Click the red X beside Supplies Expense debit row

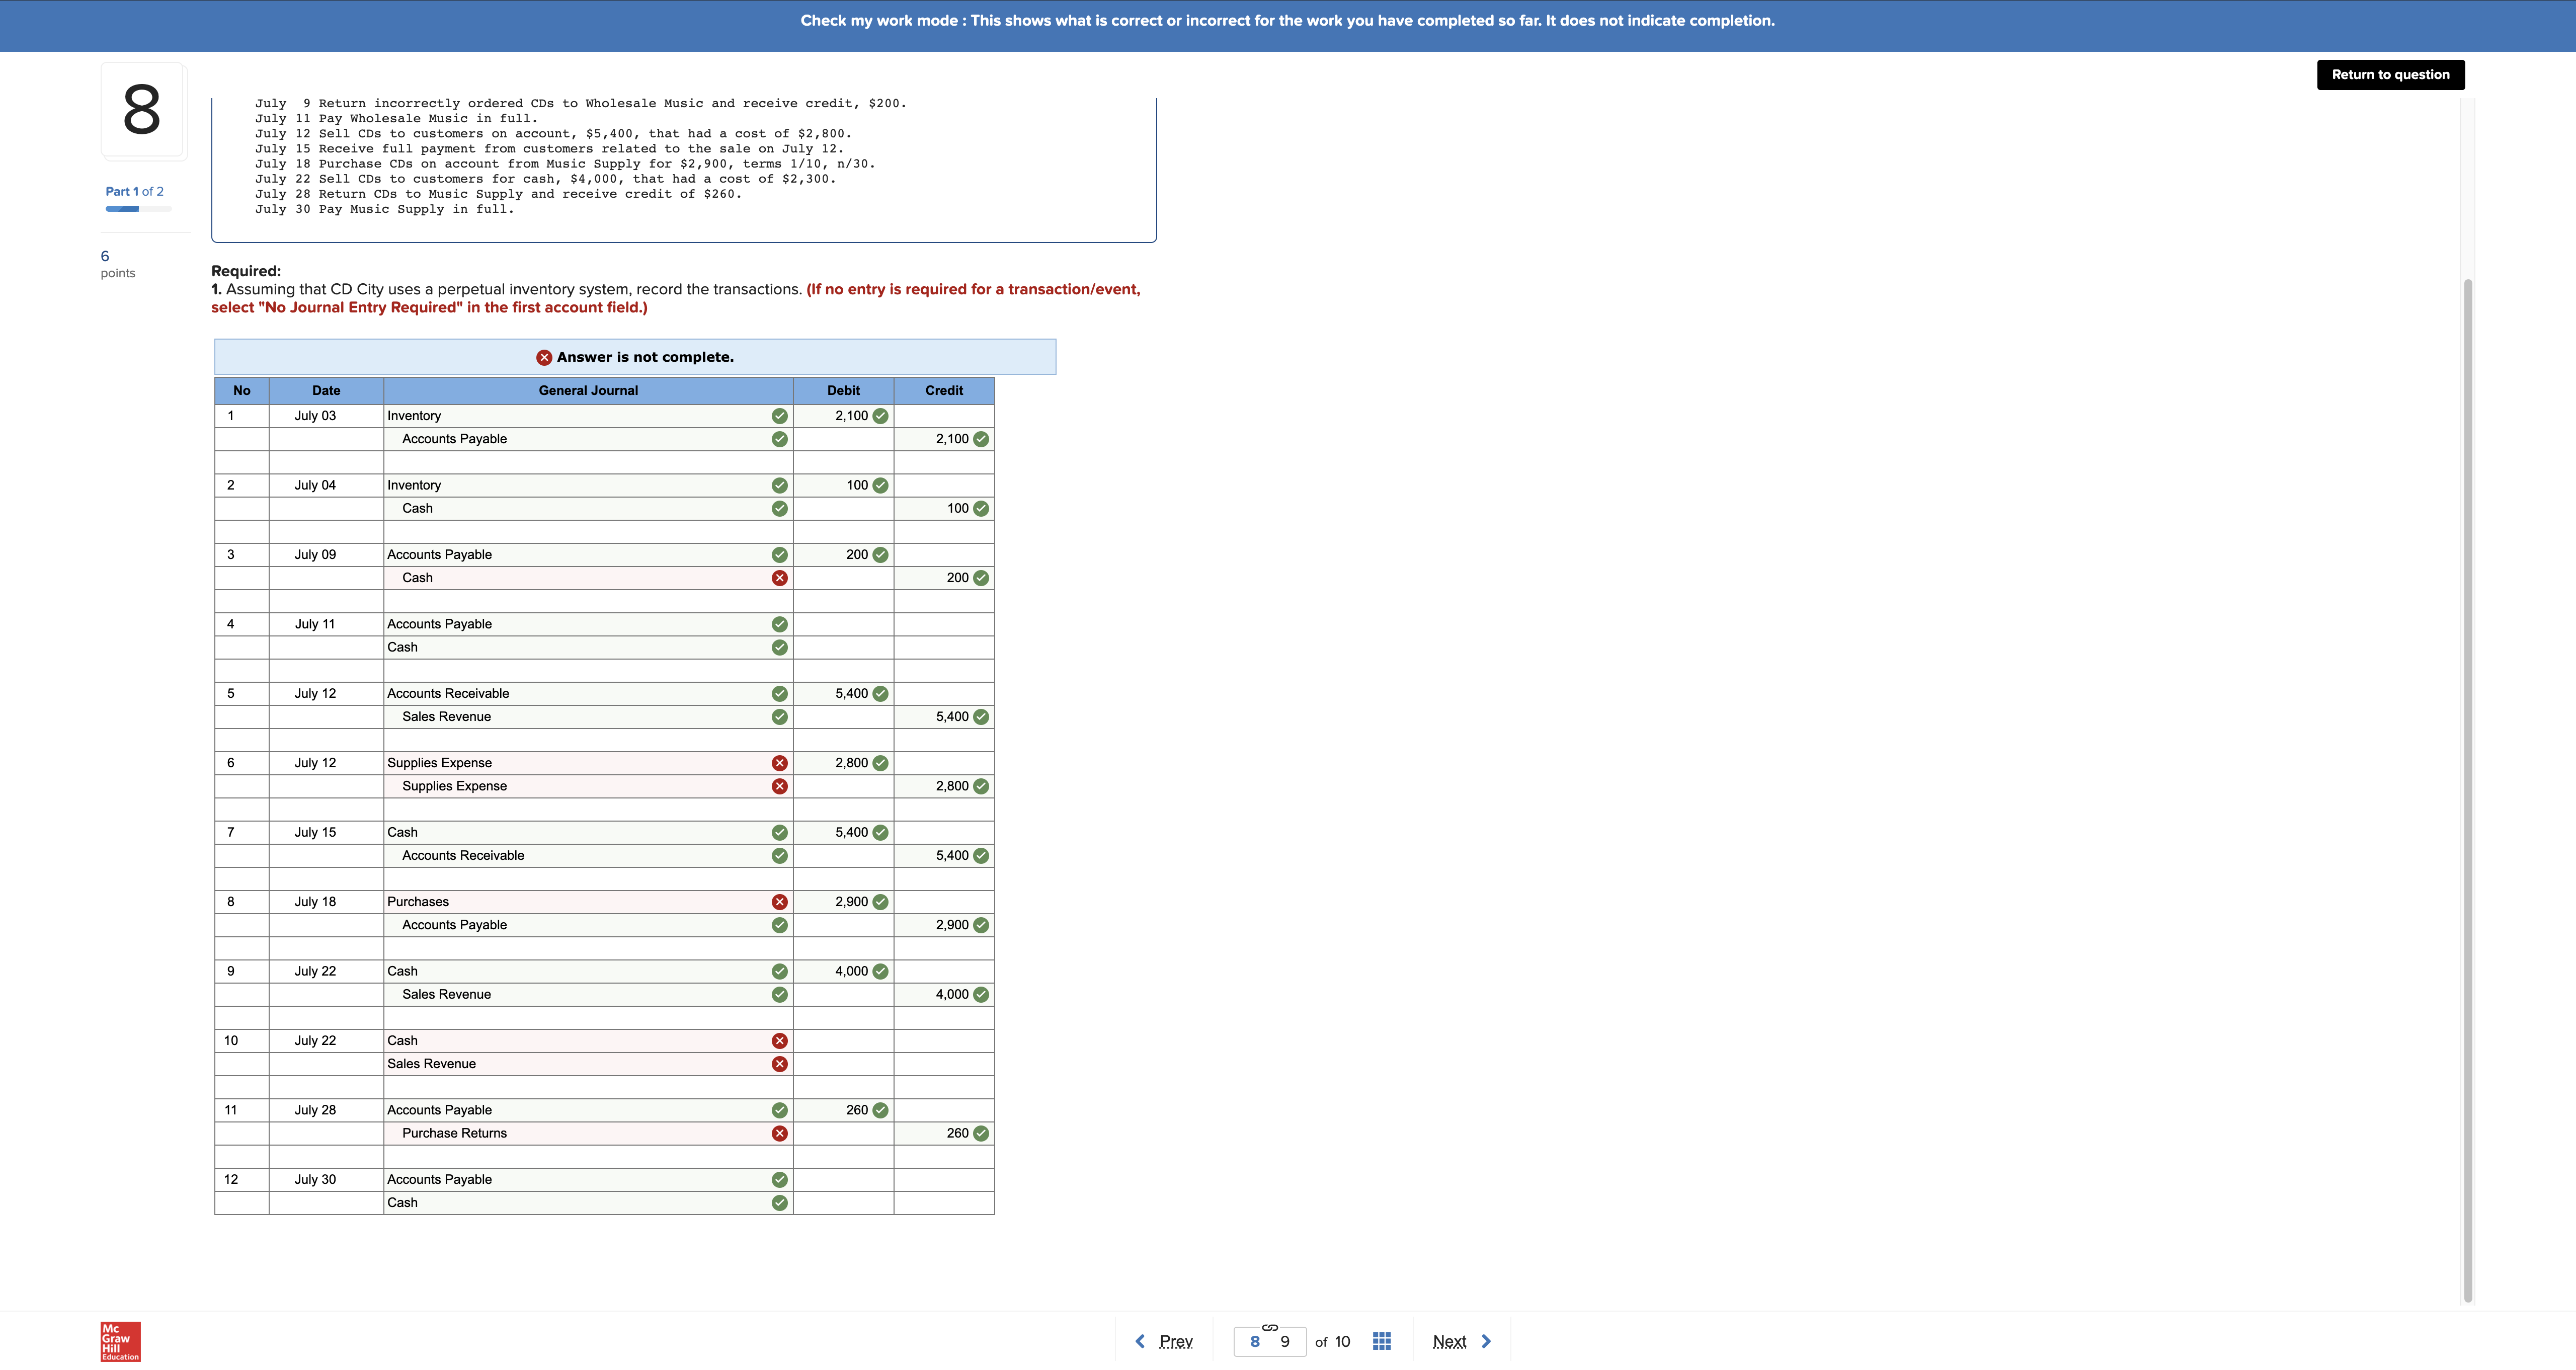779,763
